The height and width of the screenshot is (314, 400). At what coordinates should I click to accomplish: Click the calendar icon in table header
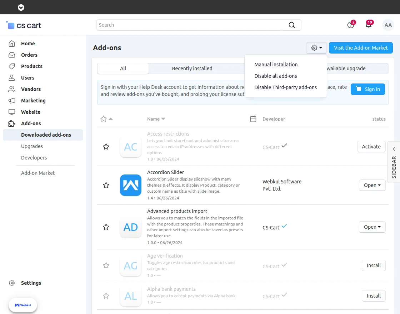[x=253, y=119]
